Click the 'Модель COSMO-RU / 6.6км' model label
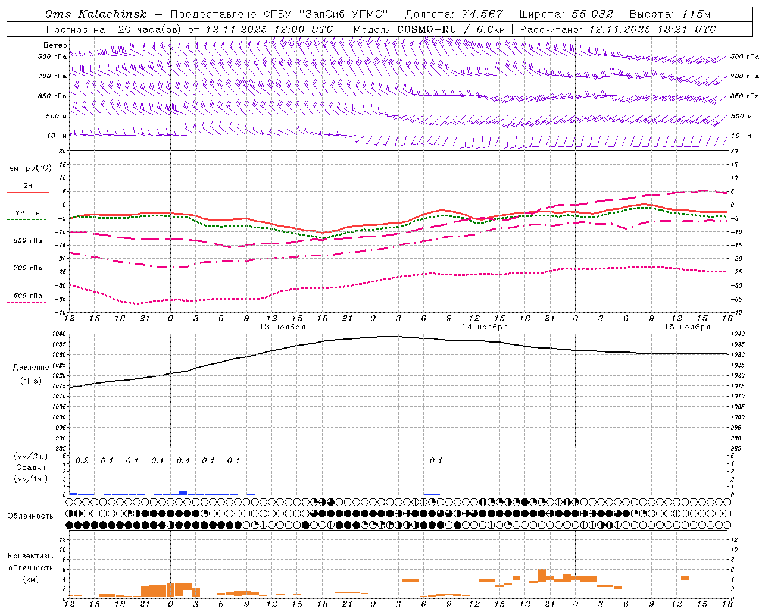Image resolution: width=762 pixels, height=609 pixels. (429, 29)
